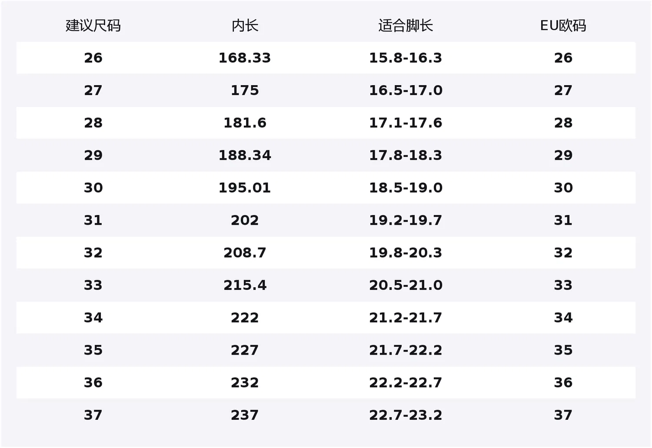This screenshot has width=652, height=448.
Task: Click the 建议尺码 column header
Action: point(93,26)
